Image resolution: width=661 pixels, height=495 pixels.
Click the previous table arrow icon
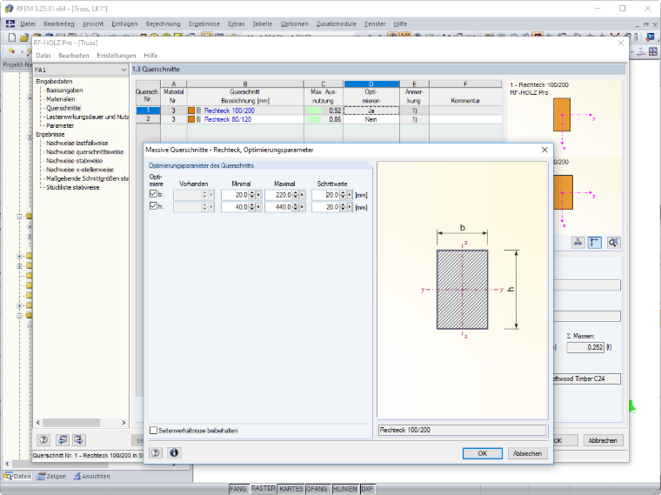[x=63, y=440]
